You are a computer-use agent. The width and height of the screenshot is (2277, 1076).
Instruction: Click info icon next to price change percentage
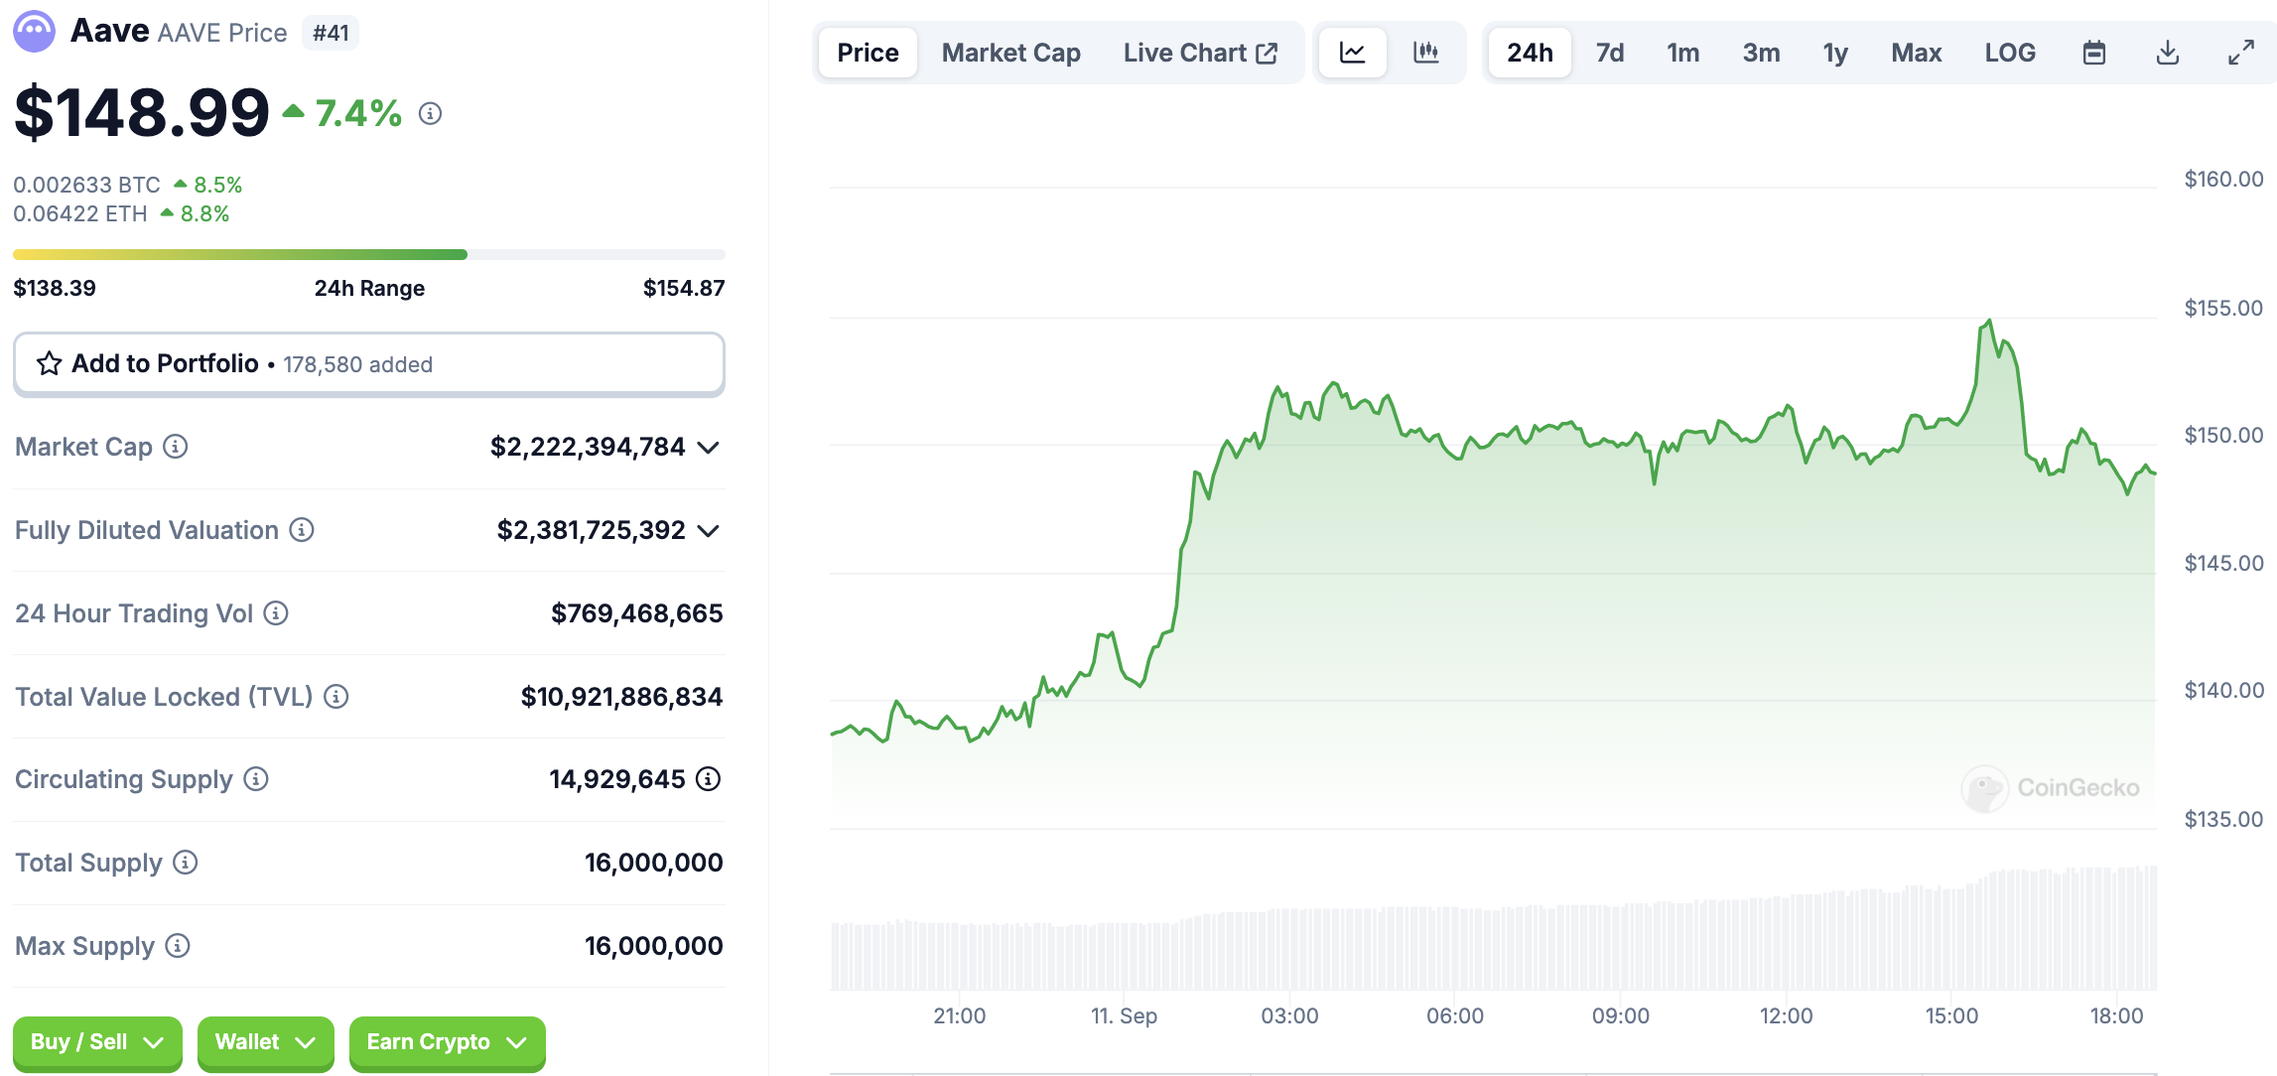tap(430, 114)
